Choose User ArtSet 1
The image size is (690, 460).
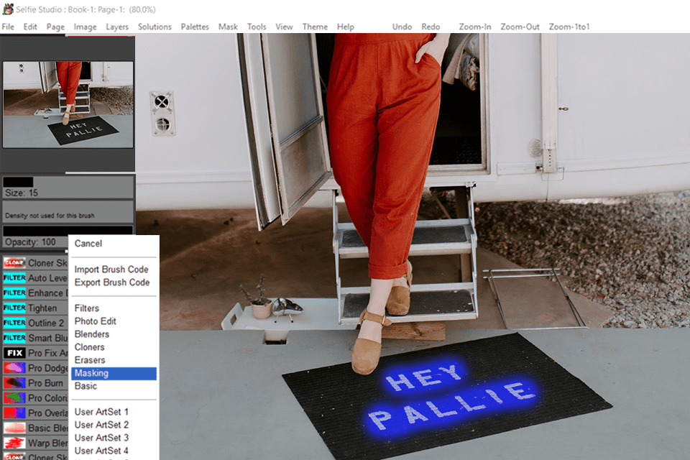(101, 412)
